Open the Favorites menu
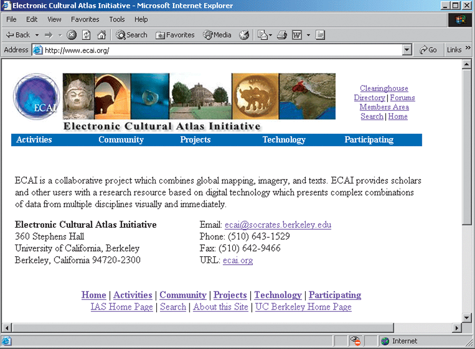The width and height of the screenshot is (475, 349). point(85,20)
